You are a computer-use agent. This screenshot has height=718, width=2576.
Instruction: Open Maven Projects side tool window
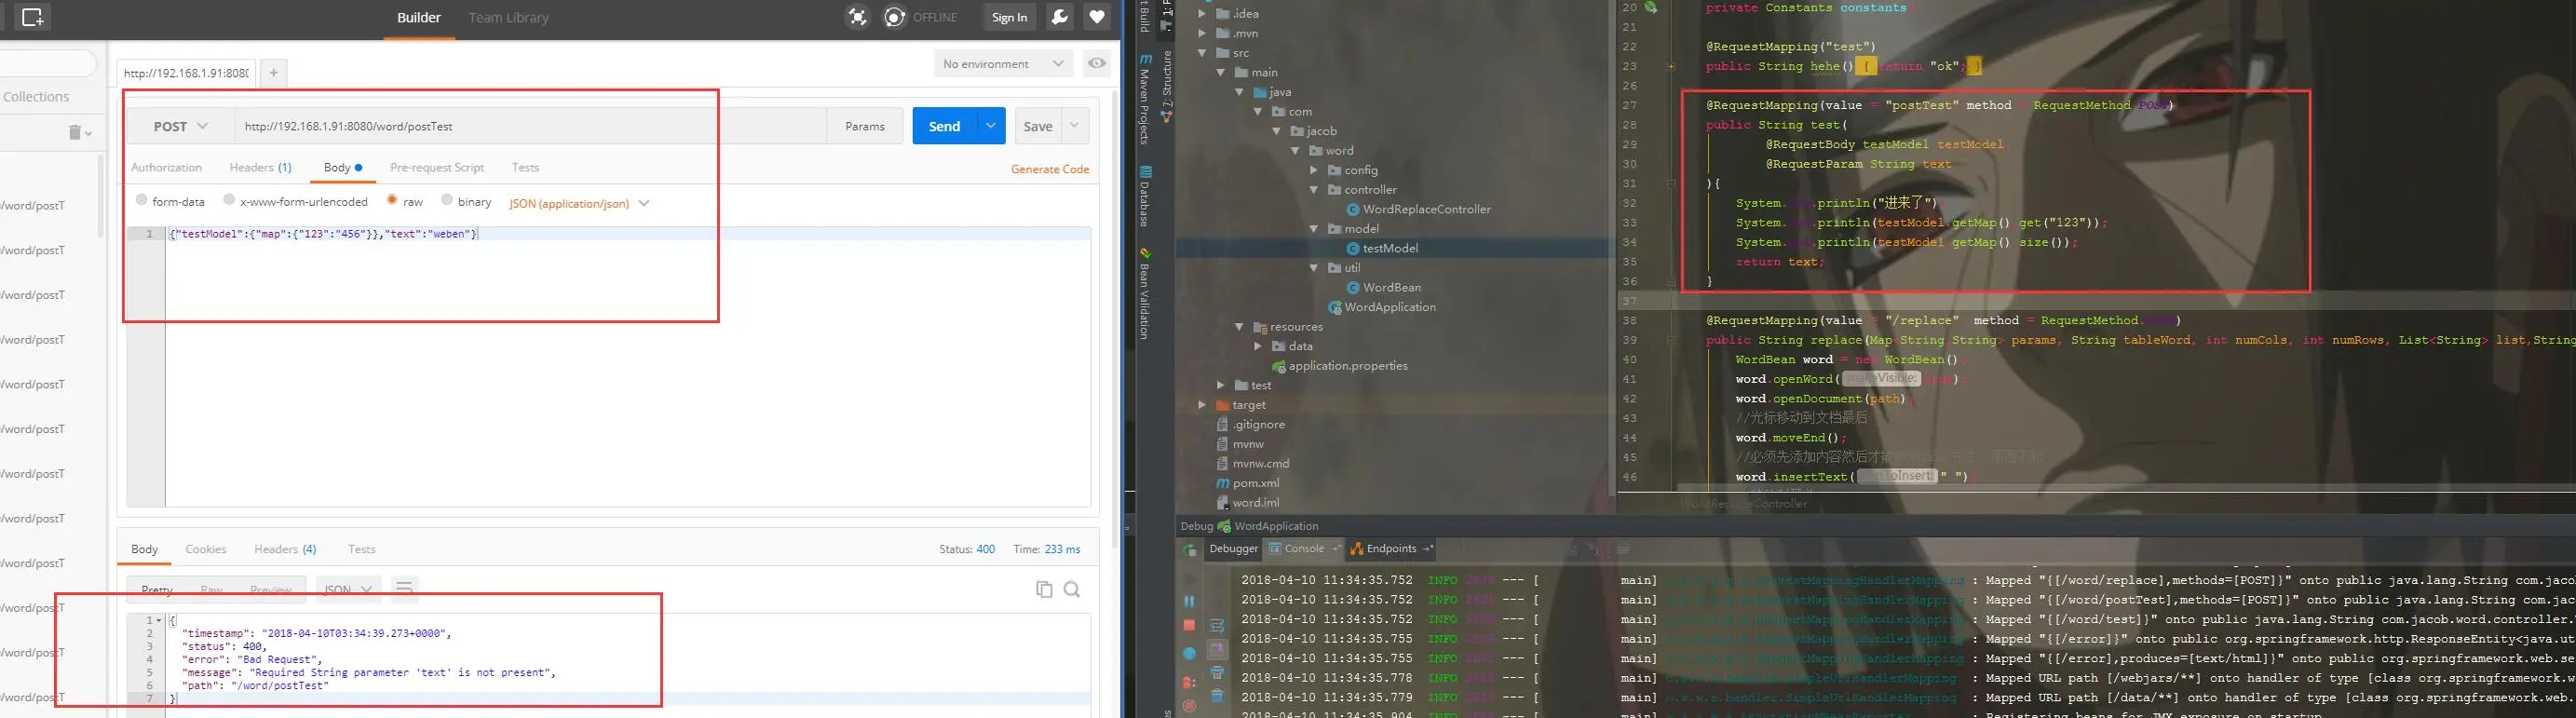pos(1146,99)
